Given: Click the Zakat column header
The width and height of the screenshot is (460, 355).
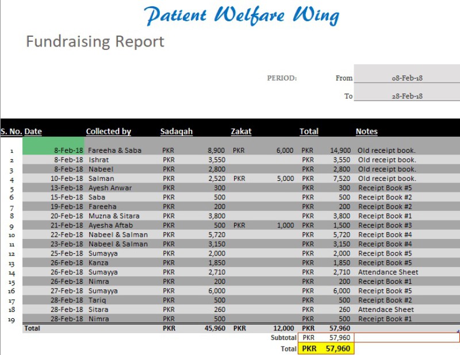Looking at the screenshot, I should pos(241,132).
